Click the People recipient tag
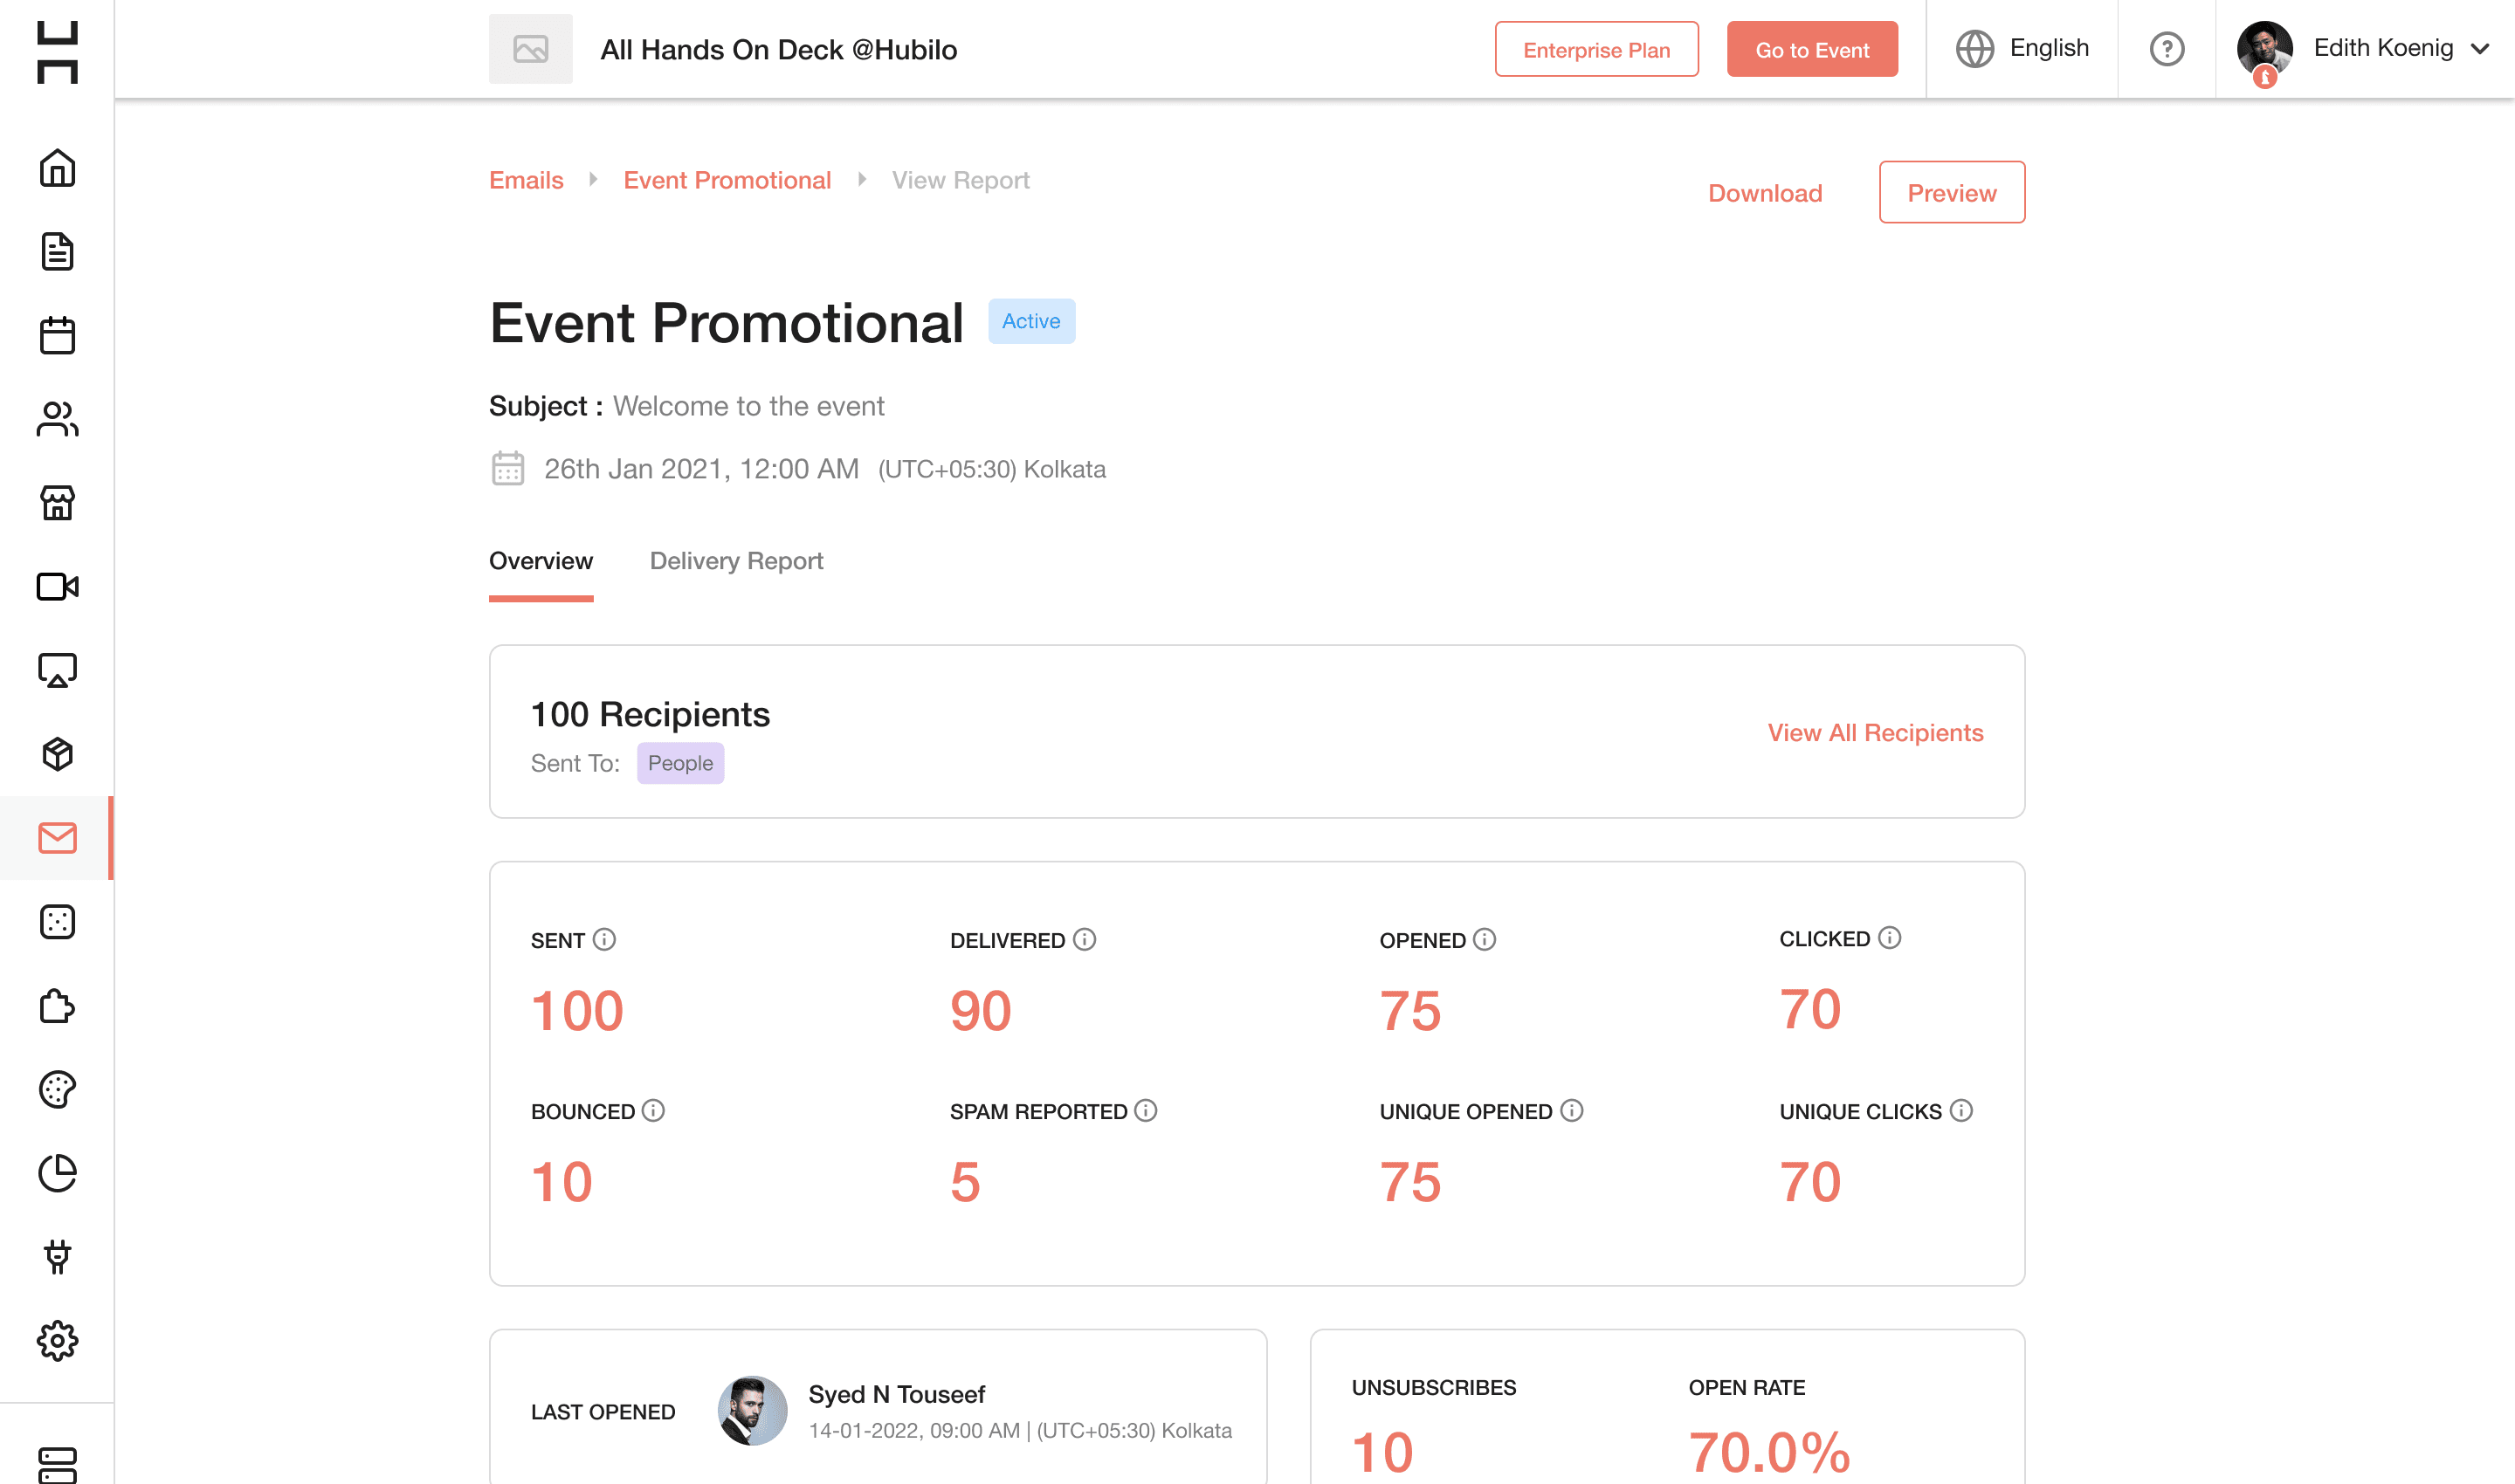Screen dimensions: 2515x1484 click(x=680, y=763)
